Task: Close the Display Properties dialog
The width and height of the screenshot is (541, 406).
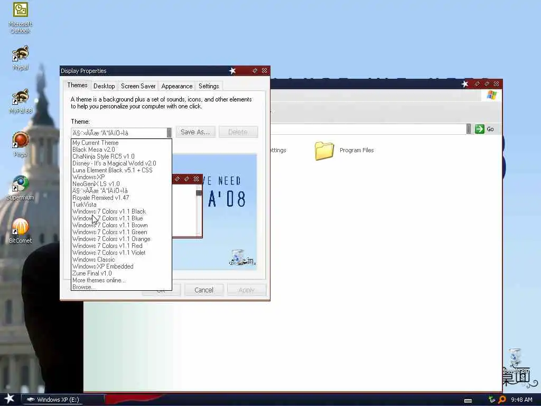Action: coord(264,71)
